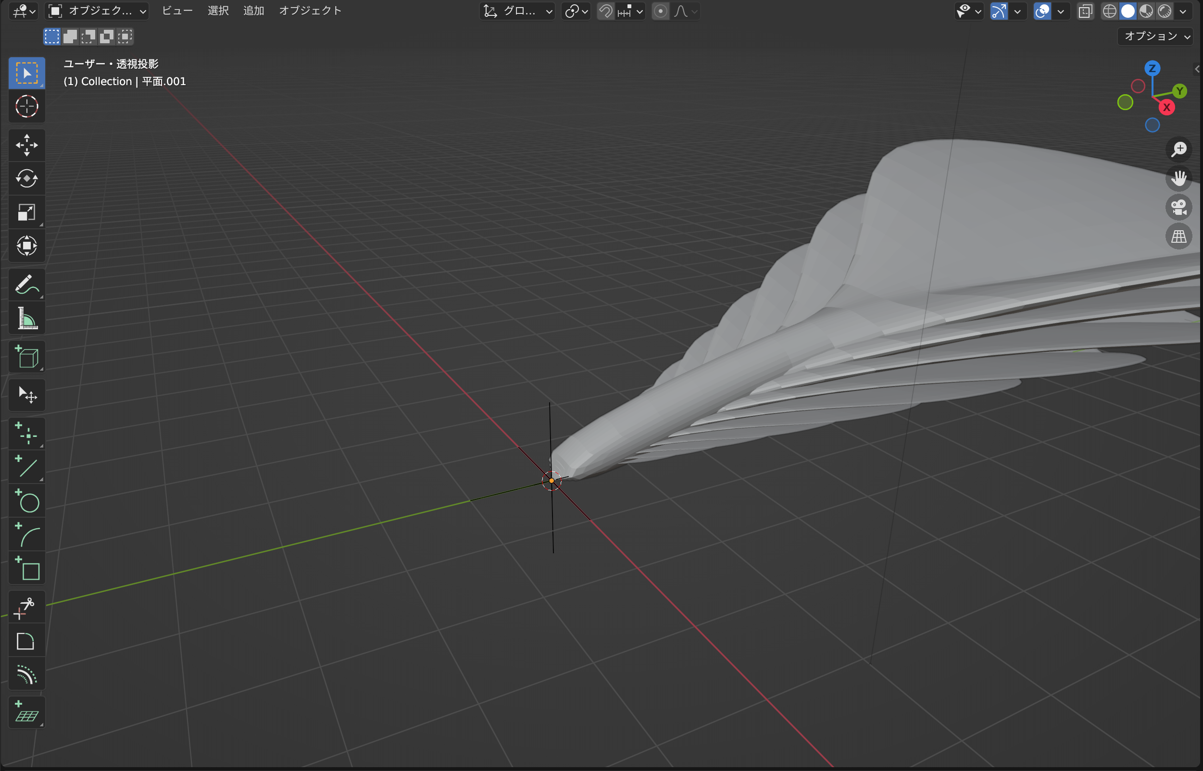Open the snapping settings dropdown
This screenshot has height=771, width=1203.
coord(630,11)
